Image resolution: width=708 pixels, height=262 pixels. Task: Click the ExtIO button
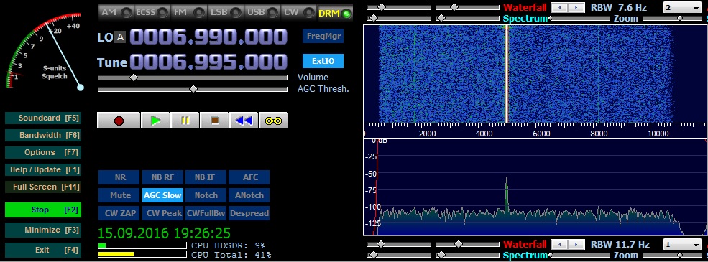(x=323, y=61)
